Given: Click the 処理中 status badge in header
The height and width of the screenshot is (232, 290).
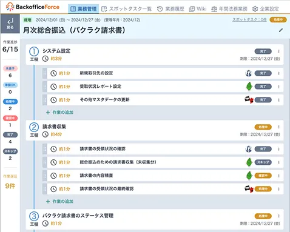Looking at the screenshot, I should tap(278, 19).
